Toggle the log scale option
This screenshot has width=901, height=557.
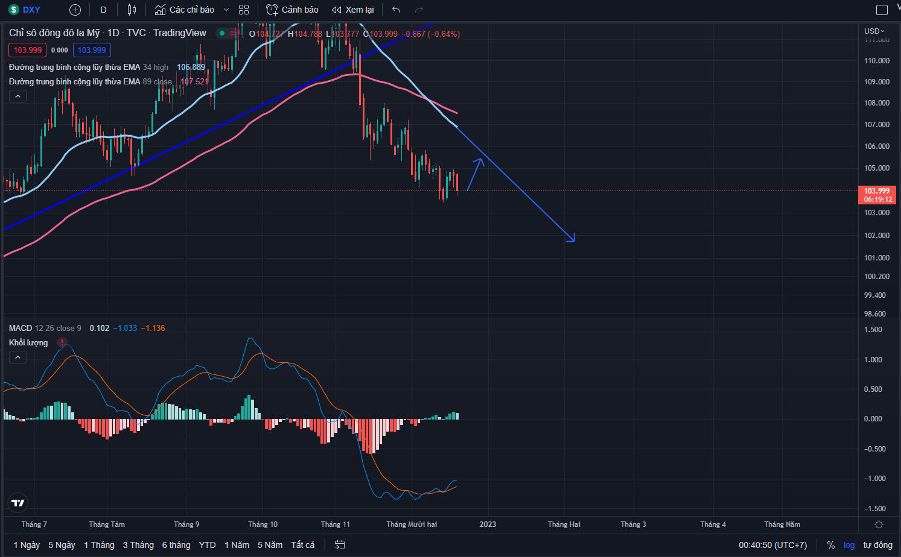point(848,545)
